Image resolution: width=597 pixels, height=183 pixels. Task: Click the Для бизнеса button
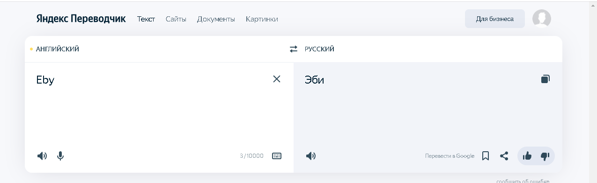pos(495,19)
